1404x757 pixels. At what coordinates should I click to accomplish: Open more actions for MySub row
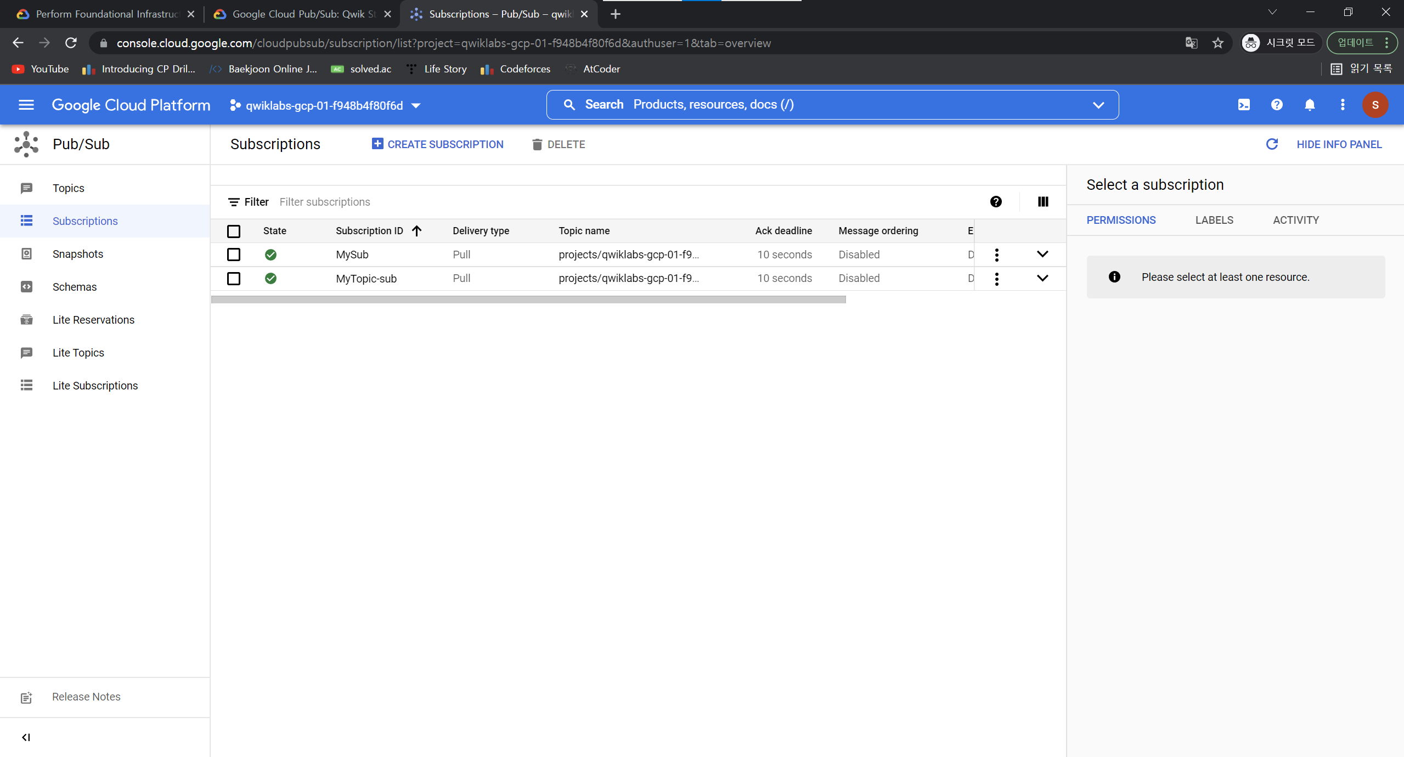click(x=996, y=255)
